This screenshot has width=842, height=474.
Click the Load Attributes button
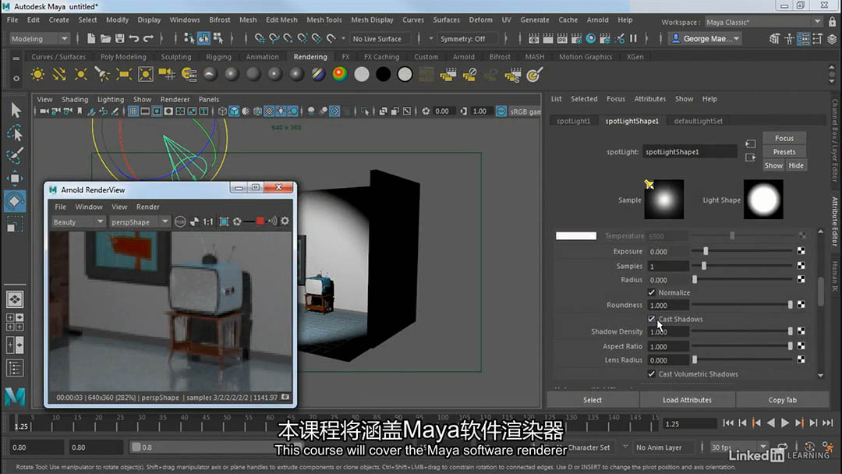click(687, 400)
